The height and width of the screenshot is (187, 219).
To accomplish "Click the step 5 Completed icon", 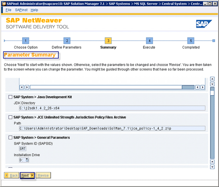I will tap(191, 41).
